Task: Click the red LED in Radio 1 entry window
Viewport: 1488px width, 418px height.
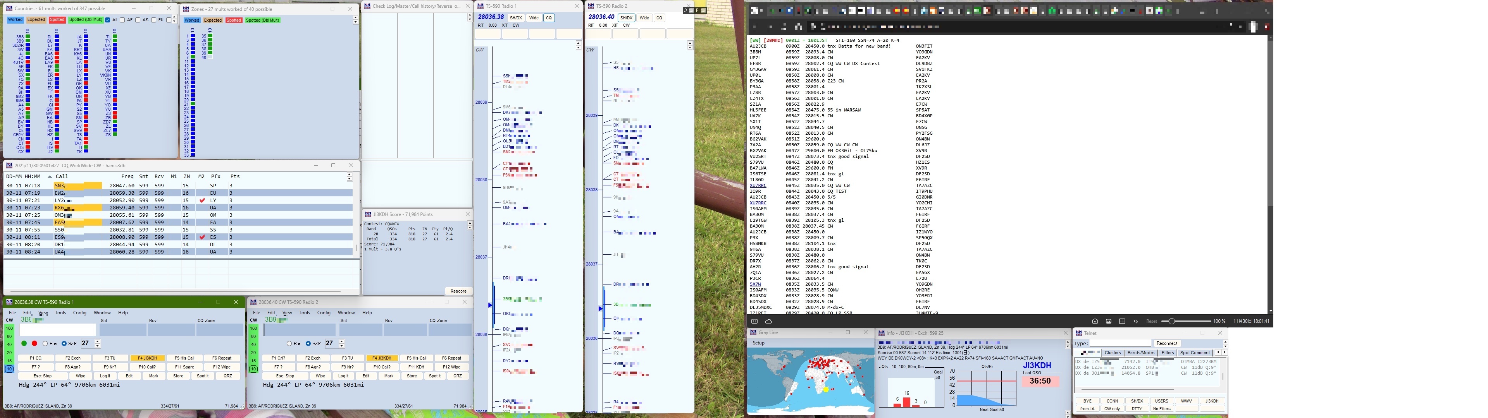Action: coord(34,344)
